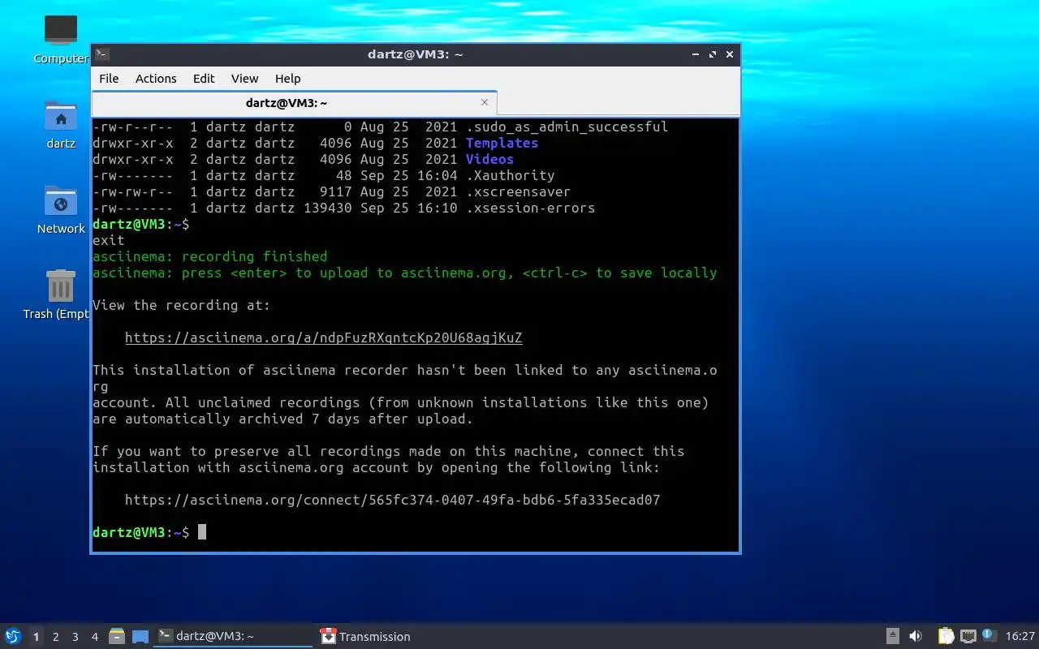Open the Edit menu
This screenshot has height=649, width=1039.
204,79
